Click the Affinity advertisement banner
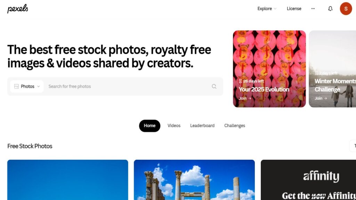 pos(308,180)
